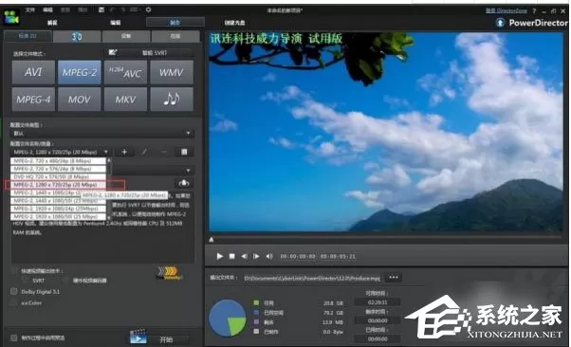Open the File menu
Image resolution: width=571 pixels, height=347 pixels.
[29, 9]
